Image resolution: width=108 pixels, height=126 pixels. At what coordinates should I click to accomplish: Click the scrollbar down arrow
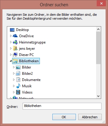tap(98, 96)
